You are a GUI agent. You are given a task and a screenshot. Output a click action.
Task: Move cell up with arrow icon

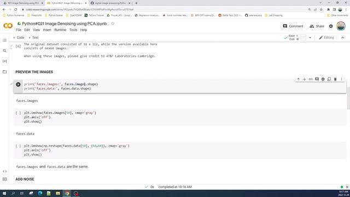(x=298, y=79)
